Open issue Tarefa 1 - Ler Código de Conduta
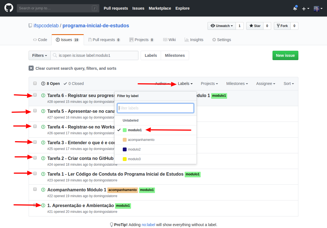Viewport: 327px width, 228px height. 115,174
